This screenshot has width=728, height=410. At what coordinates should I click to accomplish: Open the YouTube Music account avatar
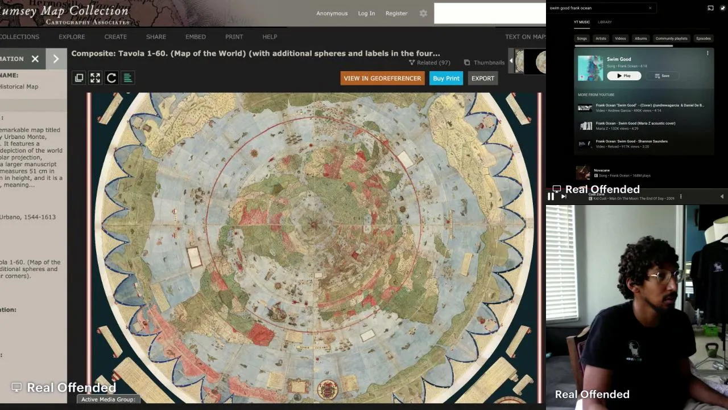tap(723, 8)
